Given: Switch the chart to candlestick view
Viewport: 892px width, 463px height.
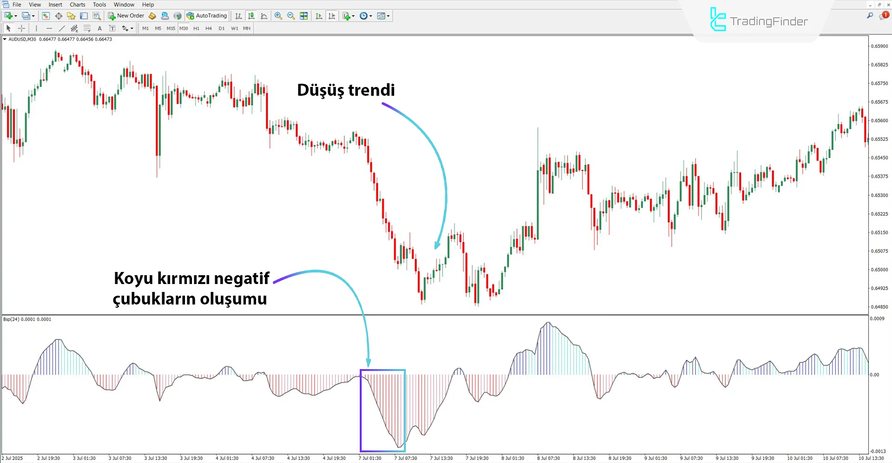Looking at the screenshot, I should pyautogui.click(x=251, y=15).
